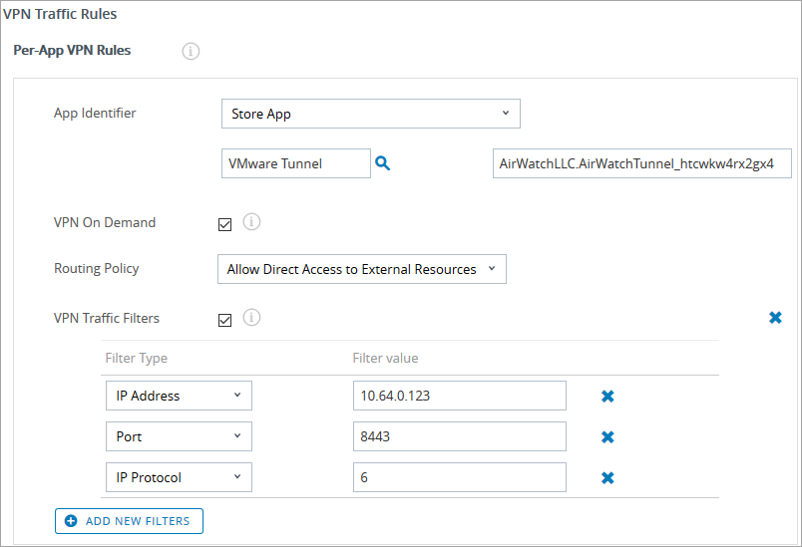Viewport: 802px width, 547px height.
Task: Edit filter value 10.64.0.123 field
Action: 459,396
